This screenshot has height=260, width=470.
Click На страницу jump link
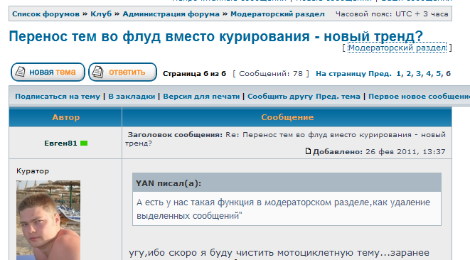[341, 74]
